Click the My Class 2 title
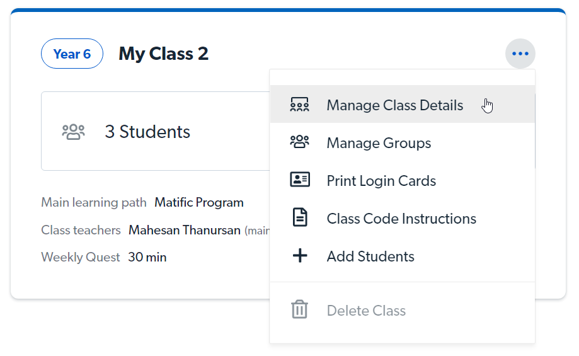This screenshot has width=579, height=356. coord(163,54)
